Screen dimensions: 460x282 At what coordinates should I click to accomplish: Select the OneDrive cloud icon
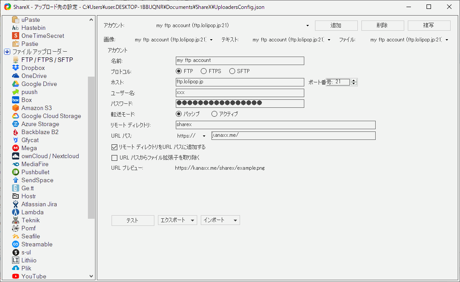[16, 76]
